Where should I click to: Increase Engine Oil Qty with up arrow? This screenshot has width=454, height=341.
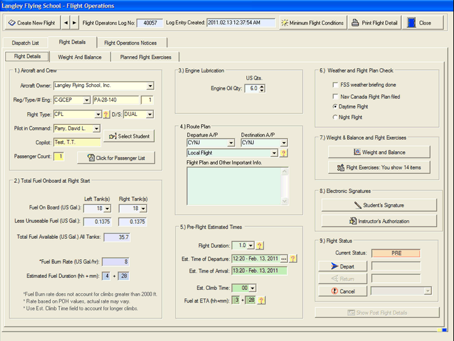262,86
